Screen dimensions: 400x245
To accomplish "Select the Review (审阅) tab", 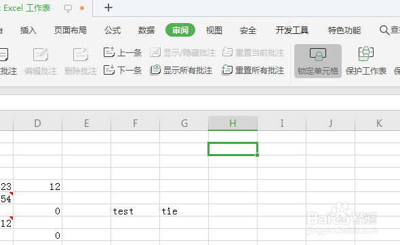I will [x=180, y=30].
